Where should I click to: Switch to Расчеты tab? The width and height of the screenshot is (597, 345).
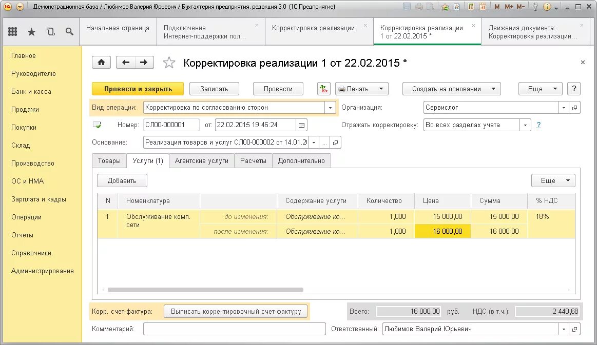[253, 160]
